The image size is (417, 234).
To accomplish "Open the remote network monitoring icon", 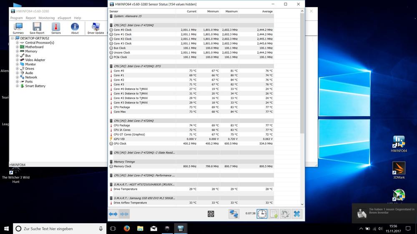I will click(234, 214).
